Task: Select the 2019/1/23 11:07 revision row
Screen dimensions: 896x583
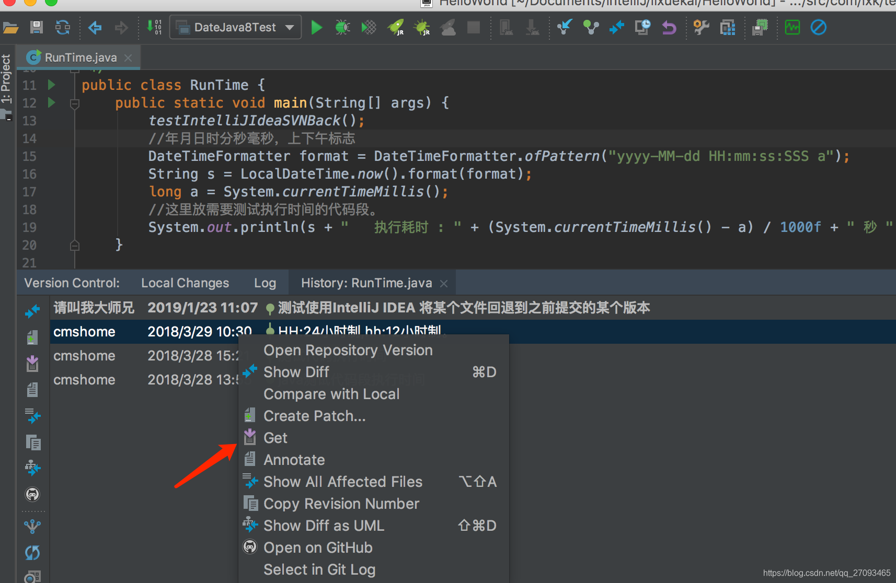Action: tap(473, 308)
